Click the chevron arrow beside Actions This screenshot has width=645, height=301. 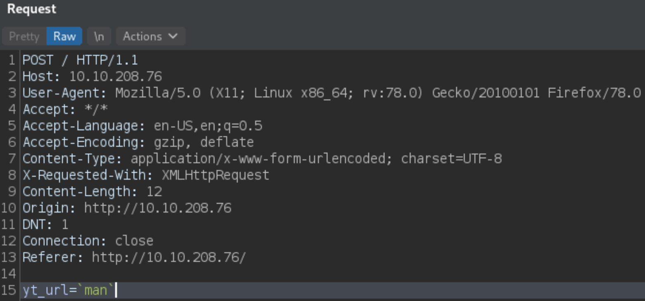click(x=173, y=36)
